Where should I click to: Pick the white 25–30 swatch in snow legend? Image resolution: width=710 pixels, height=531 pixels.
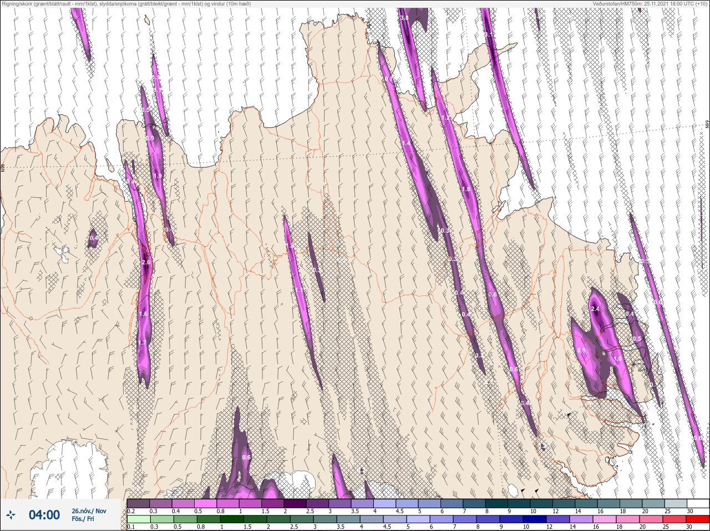[698, 503]
